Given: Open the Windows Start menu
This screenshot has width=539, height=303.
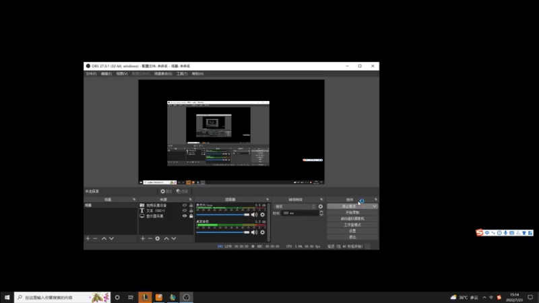Looking at the screenshot, I should tap(7, 297).
